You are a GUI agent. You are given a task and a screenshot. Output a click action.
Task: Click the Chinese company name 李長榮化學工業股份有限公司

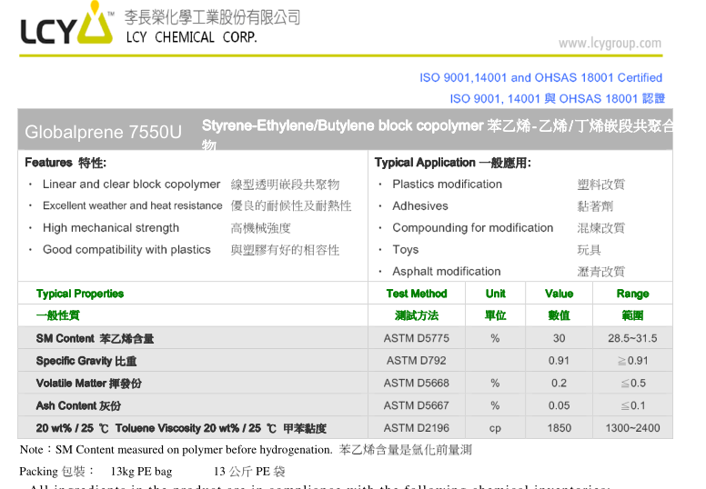[x=213, y=17]
